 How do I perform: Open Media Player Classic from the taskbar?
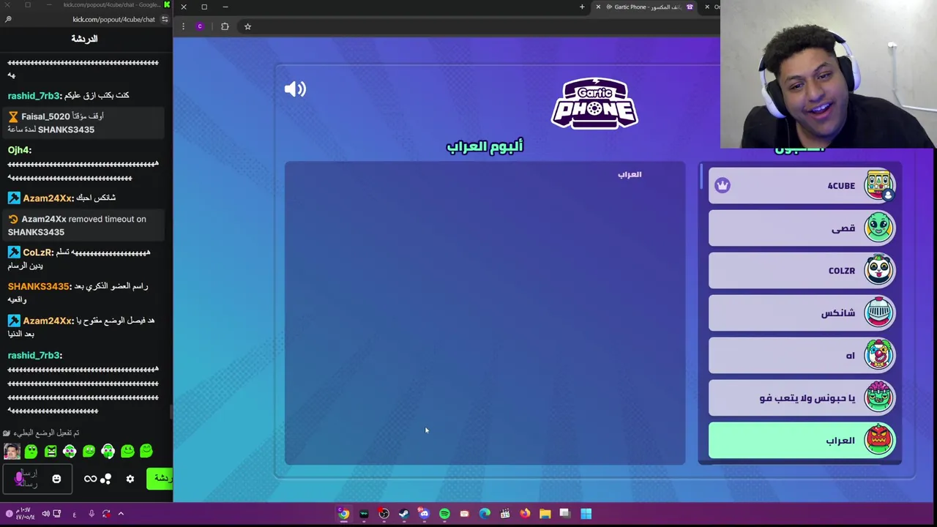[x=504, y=514]
